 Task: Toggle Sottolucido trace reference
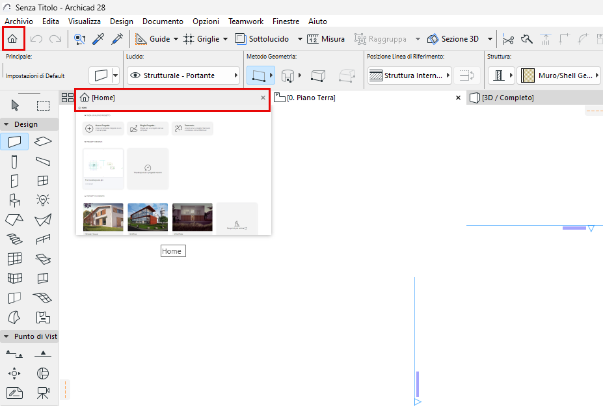point(262,39)
